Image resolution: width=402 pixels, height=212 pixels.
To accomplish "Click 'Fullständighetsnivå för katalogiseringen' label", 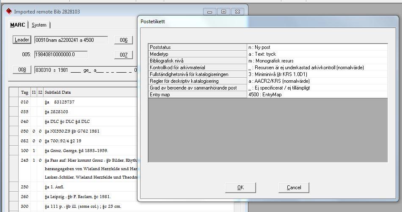I will click(x=198, y=74).
